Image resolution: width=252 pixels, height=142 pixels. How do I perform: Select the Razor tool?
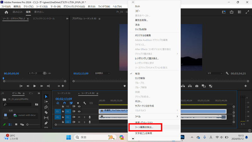[46, 112]
